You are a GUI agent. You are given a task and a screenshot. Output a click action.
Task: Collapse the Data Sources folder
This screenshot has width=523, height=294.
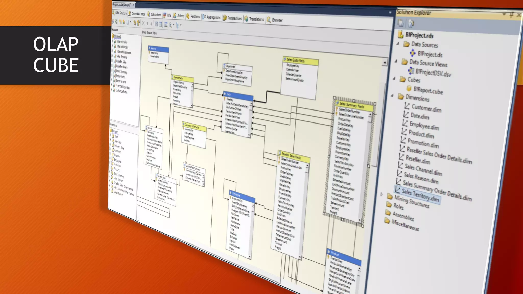click(x=398, y=44)
